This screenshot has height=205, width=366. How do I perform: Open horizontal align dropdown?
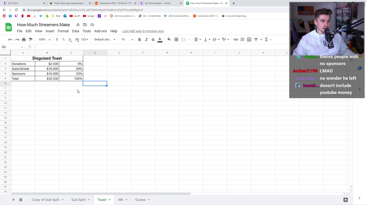[x=197, y=39]
